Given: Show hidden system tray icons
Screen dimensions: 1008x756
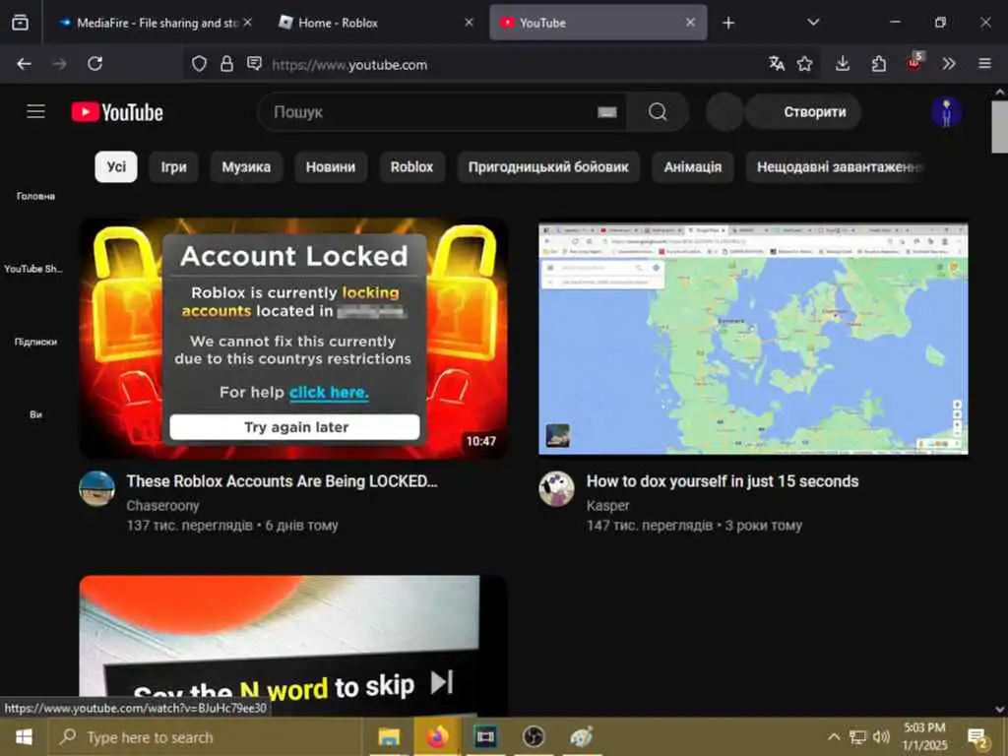Looking at the screenshot, I should coord(834,736).
